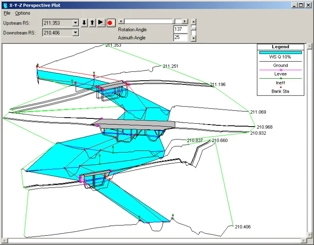This screenshot has width=314, height=245.
Task: Close the X-Y-Z Perspective Plot window
Action: (x=308, y=5)
